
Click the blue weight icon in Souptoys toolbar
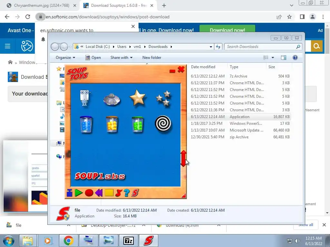click(70, 193)
